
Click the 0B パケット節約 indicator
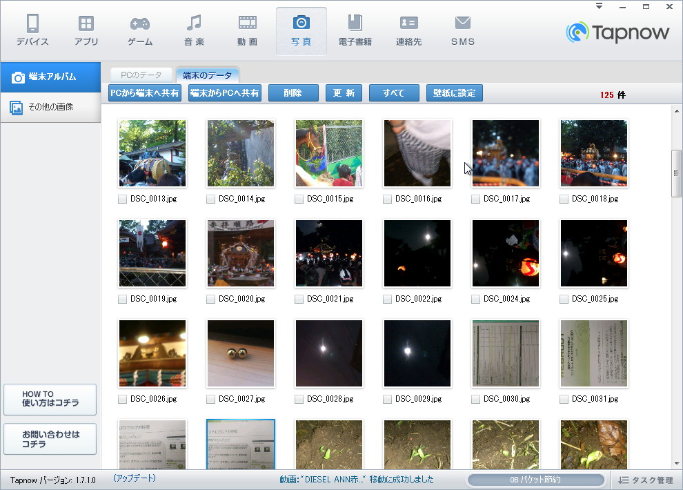coord(536,480)
